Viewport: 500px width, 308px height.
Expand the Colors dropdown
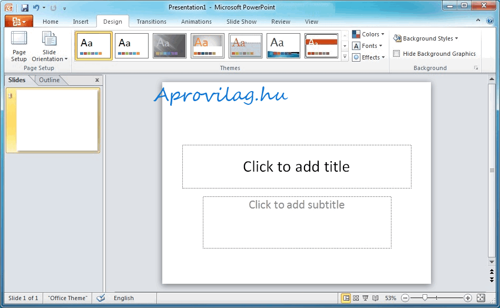click(368, 34)
